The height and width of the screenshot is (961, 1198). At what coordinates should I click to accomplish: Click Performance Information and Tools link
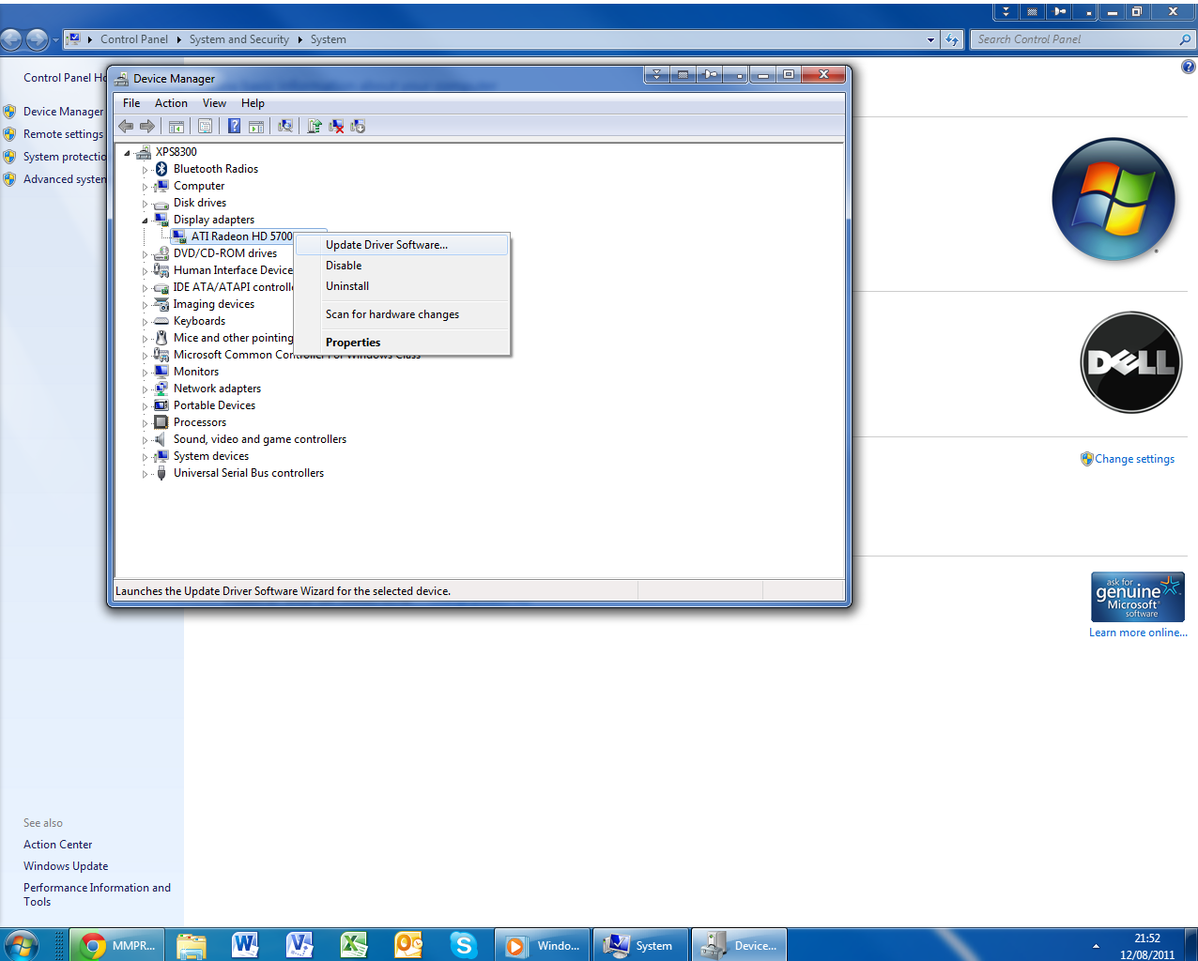point(97,894)
